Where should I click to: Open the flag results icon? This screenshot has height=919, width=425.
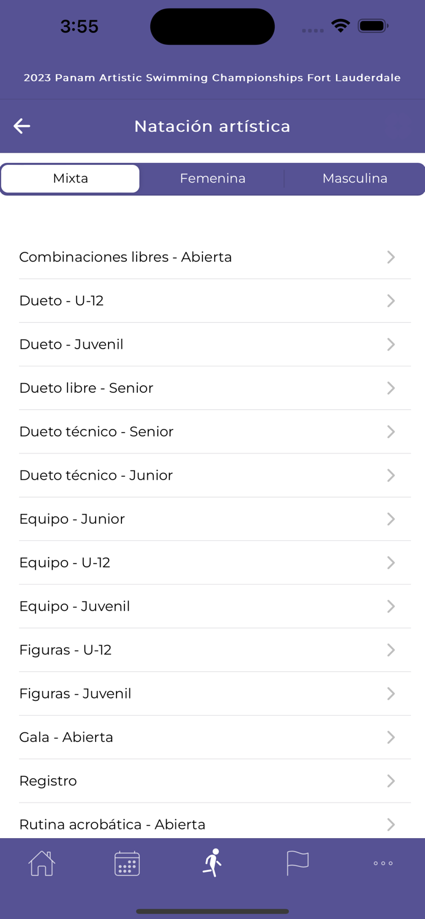coord(297,863)
